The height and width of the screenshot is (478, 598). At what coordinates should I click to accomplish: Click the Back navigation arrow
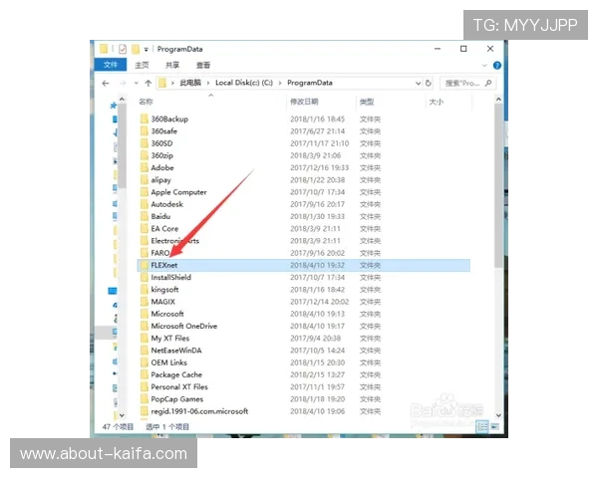(106, 83)
